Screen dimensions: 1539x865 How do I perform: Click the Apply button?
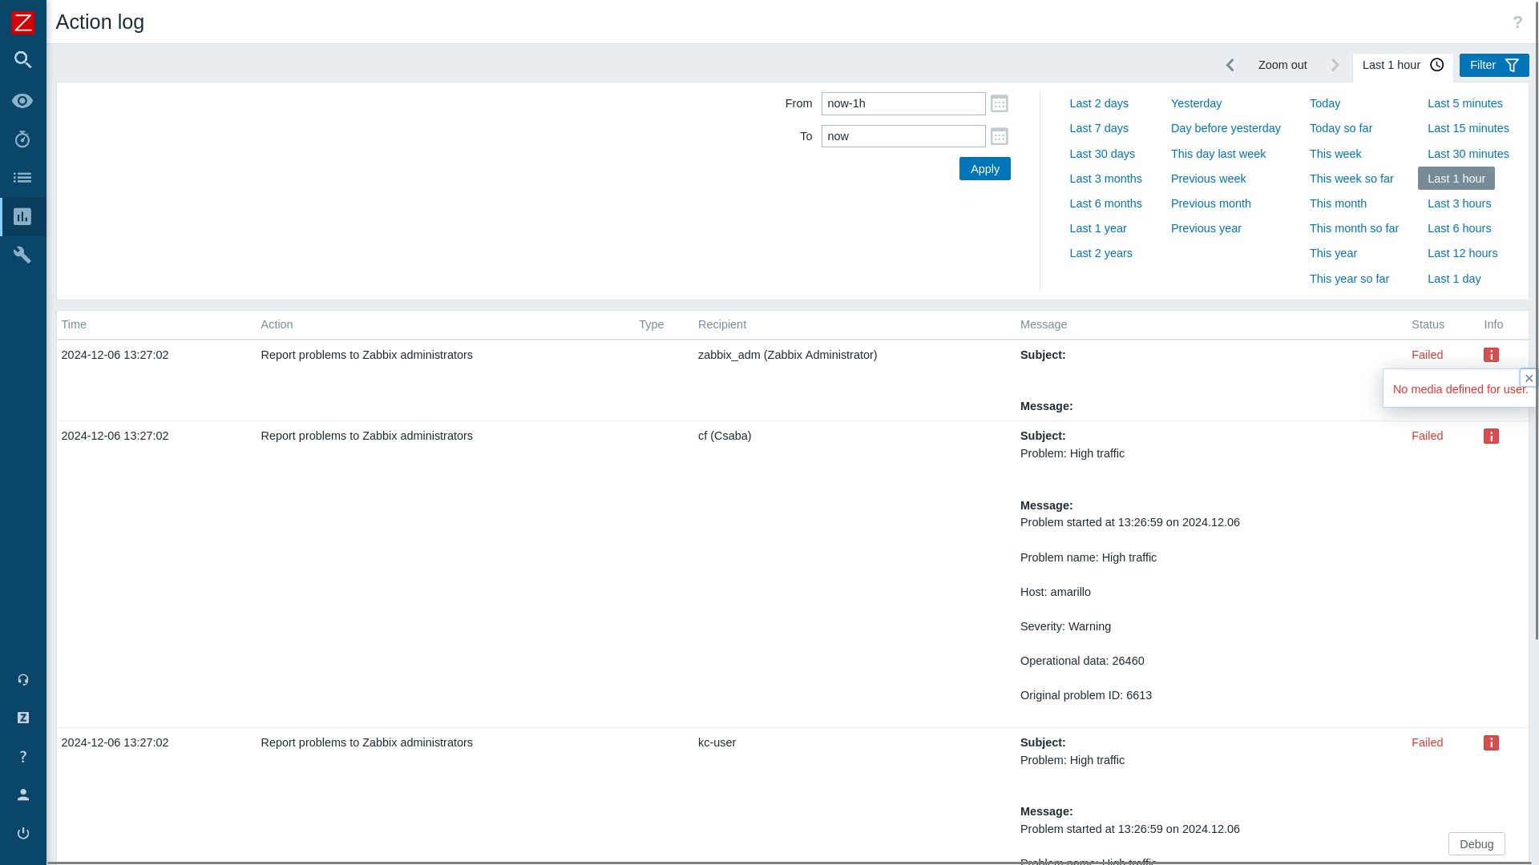pos(984,169)
